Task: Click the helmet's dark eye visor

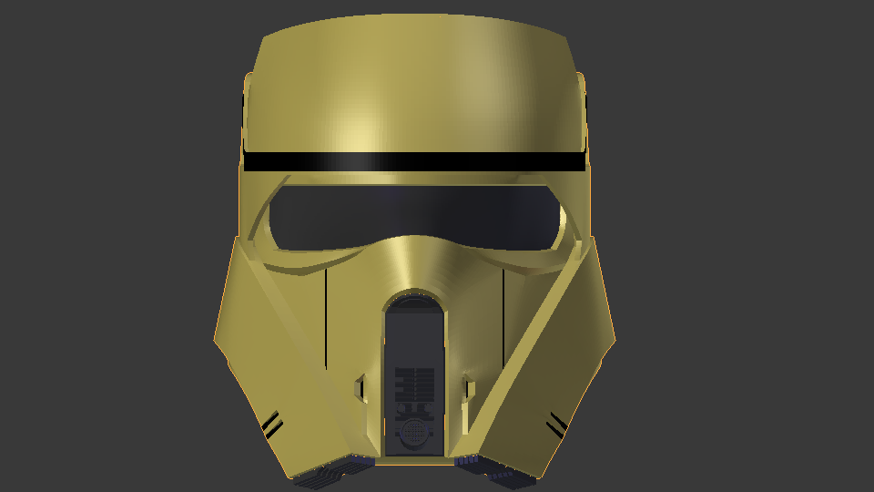Action: (413, 217)
